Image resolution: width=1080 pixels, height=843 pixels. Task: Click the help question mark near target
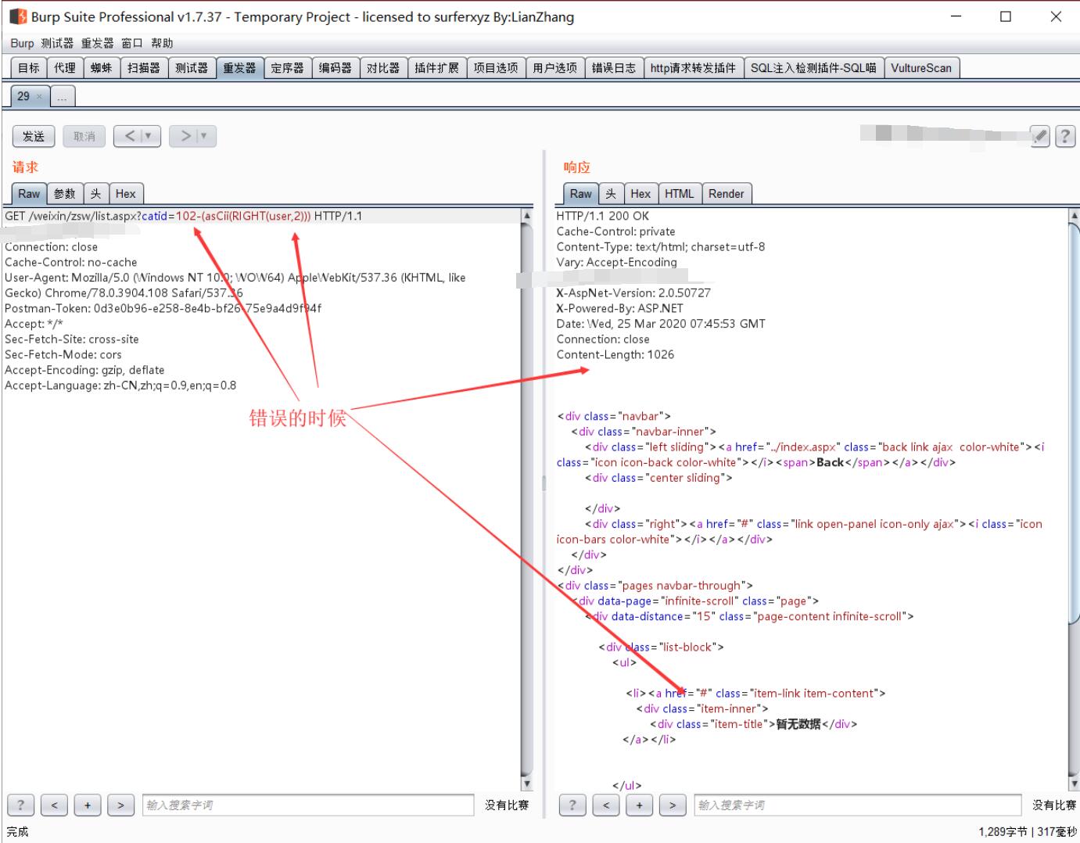(x=1064, y=136)
